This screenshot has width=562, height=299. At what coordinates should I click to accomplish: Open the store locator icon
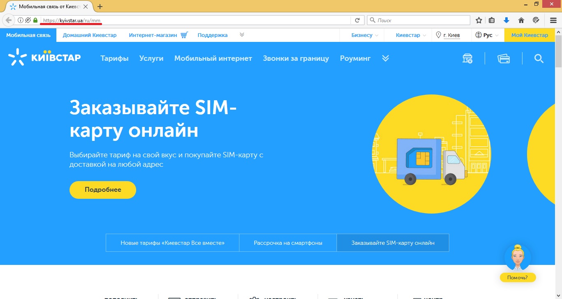pyautogui.click(x=467, y=58)
